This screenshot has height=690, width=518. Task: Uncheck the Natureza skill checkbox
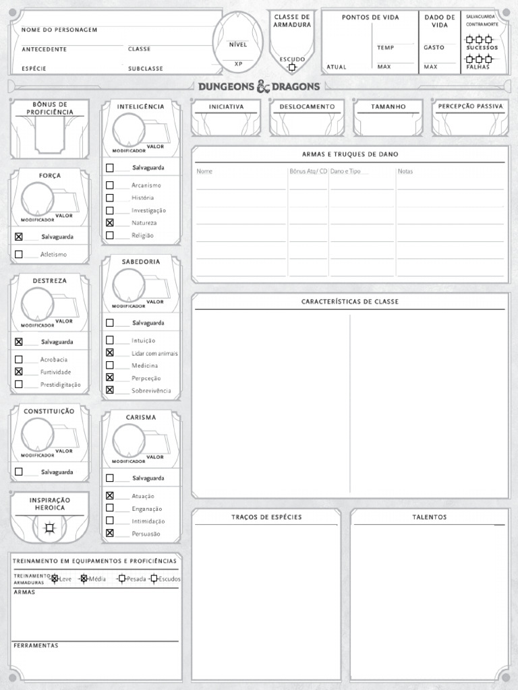[x=110, y=222]
